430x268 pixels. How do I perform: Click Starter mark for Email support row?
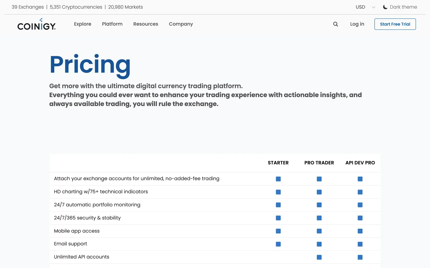click(278, 244)
